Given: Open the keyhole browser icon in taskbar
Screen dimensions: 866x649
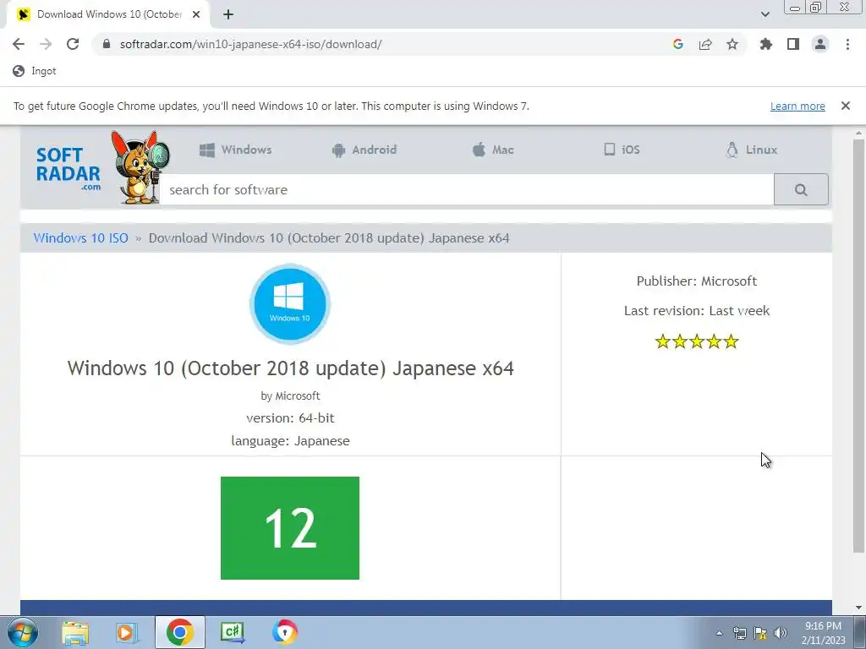Looking at the screenshot, I should coord(285,632).
